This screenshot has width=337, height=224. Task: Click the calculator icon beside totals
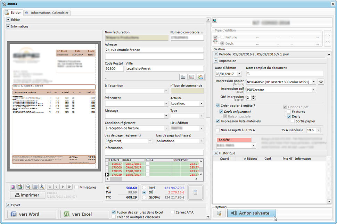coord(195,192)
